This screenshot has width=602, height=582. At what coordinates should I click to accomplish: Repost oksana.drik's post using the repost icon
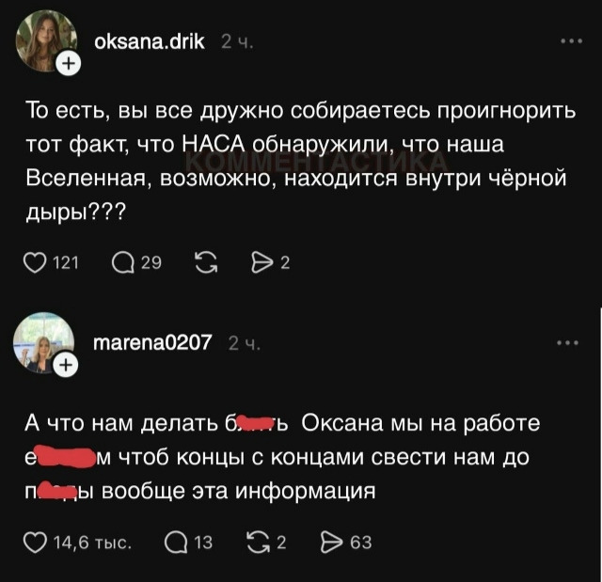[x=206, y=263]
